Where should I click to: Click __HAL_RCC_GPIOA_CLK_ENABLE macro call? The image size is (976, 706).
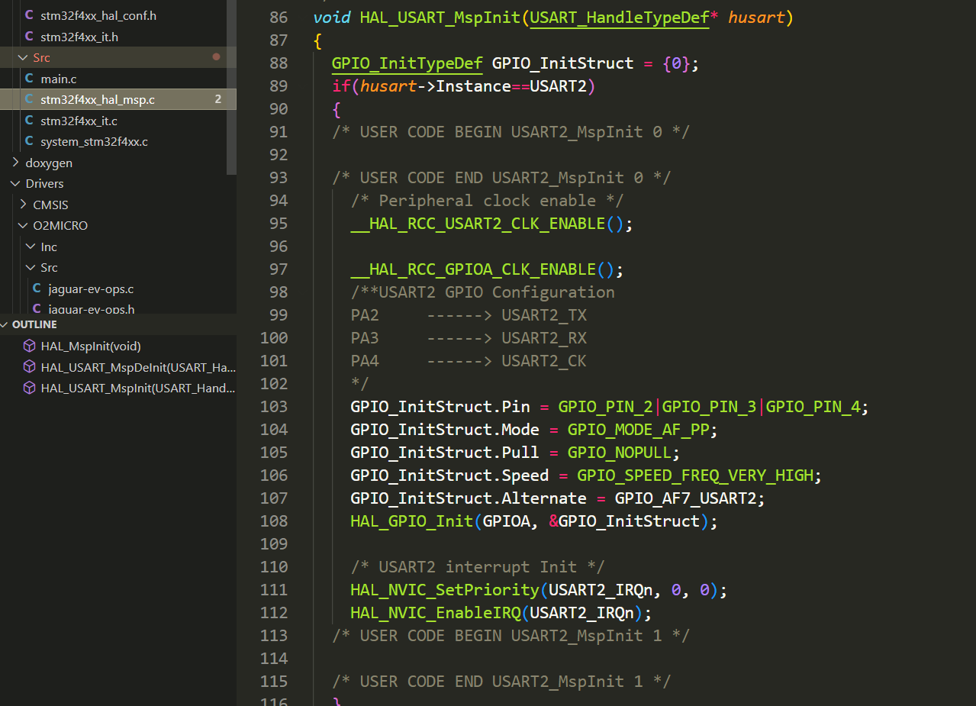(473, 269)
